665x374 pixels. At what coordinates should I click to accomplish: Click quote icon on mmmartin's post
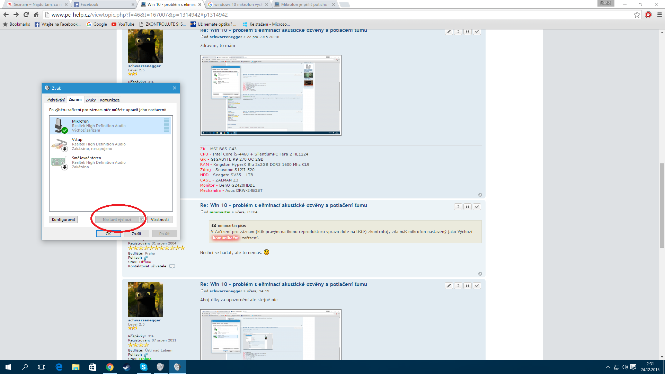click(x=468, y=207)
